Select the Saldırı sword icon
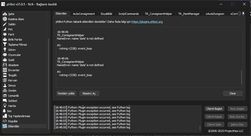Screen dimensions: 251x136 pos(5,24)
